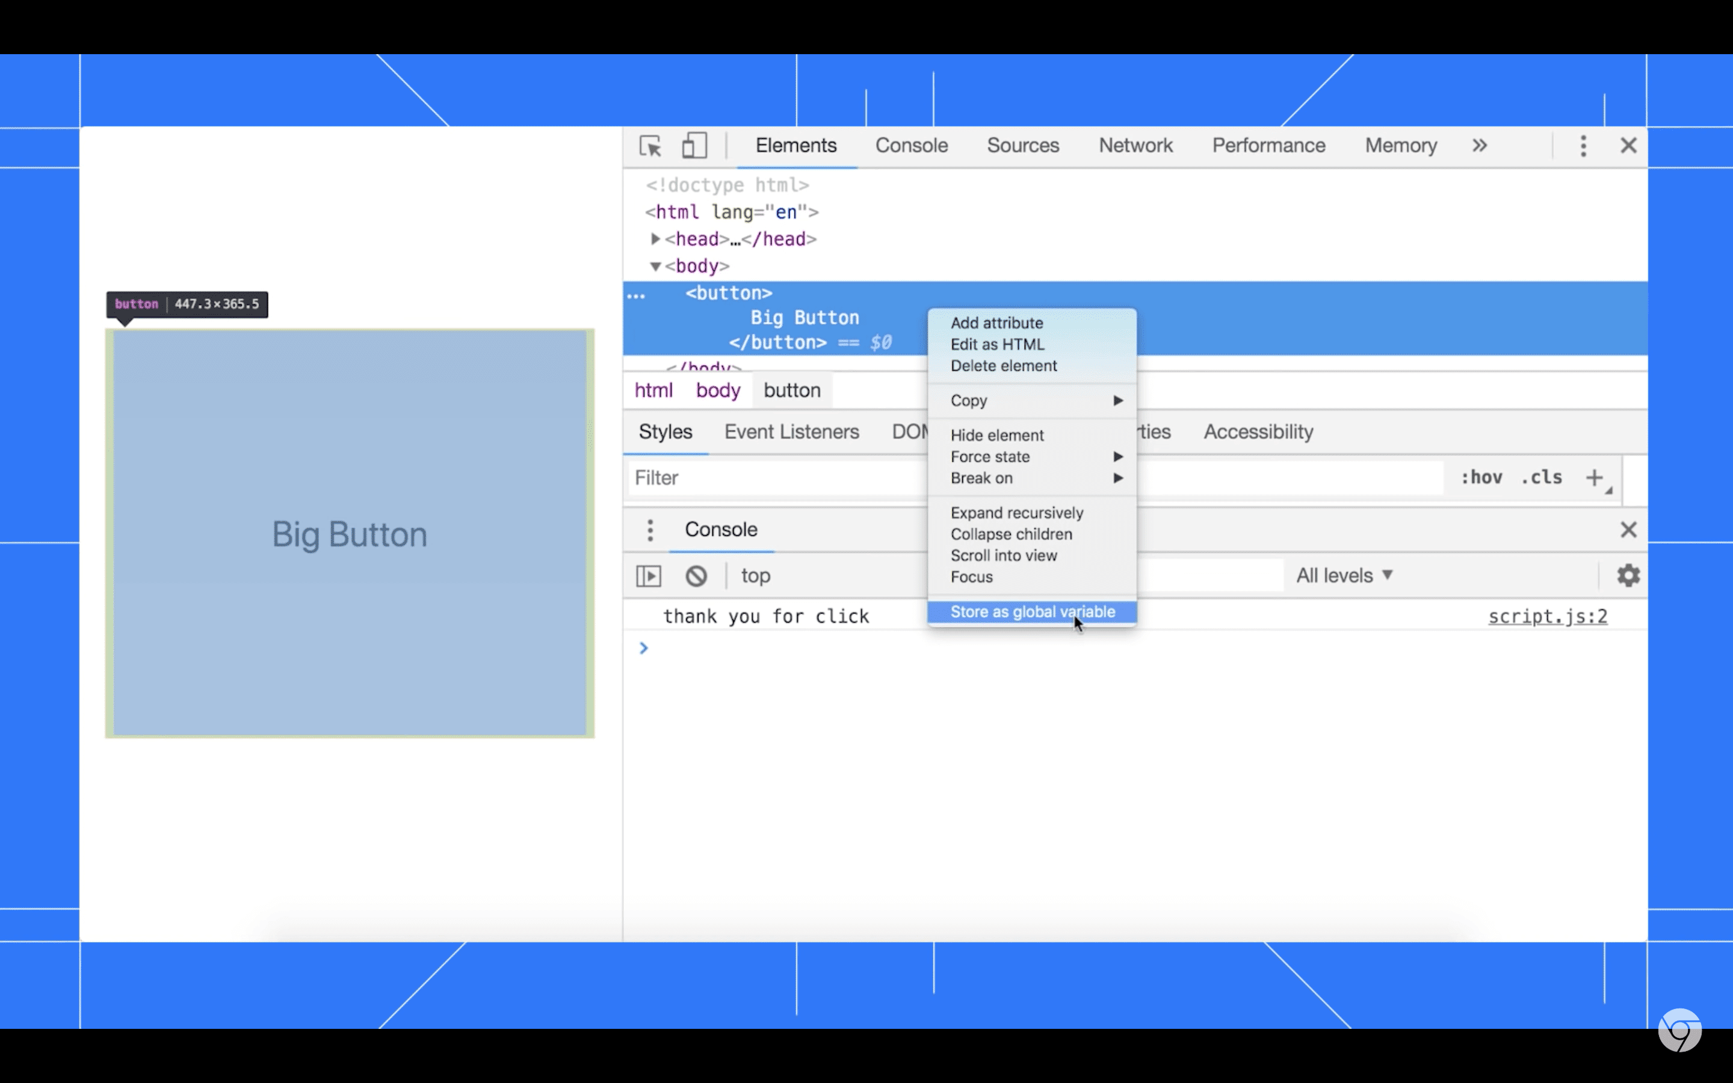Select Edit as HTML option
1733x1083 pixels.
(997, 344)
